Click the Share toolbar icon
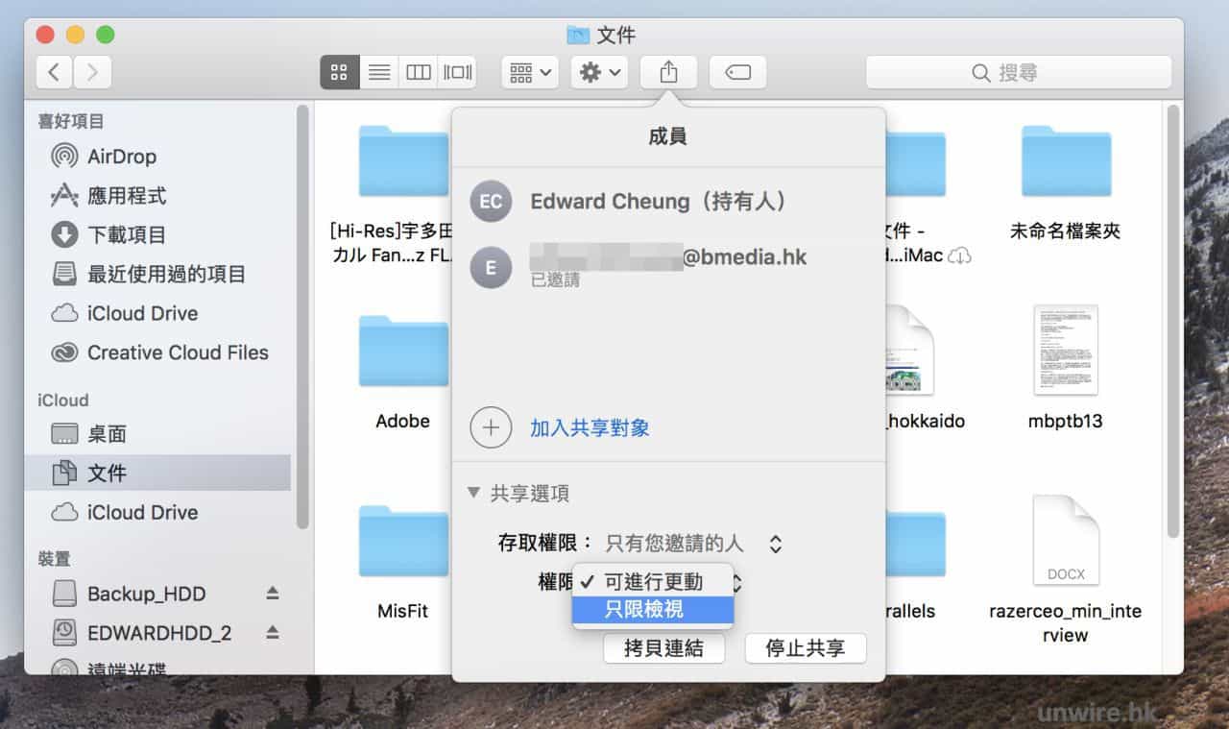Viewport: 1229px width, 729px height. pyautogui.click(x=668, y=73)
